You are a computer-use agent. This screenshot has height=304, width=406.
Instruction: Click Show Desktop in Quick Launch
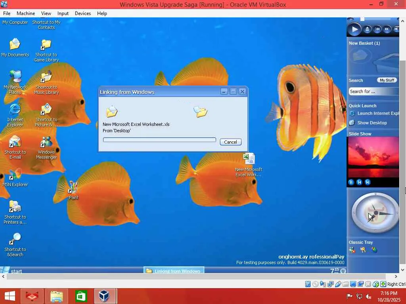[x=368, y=123]
